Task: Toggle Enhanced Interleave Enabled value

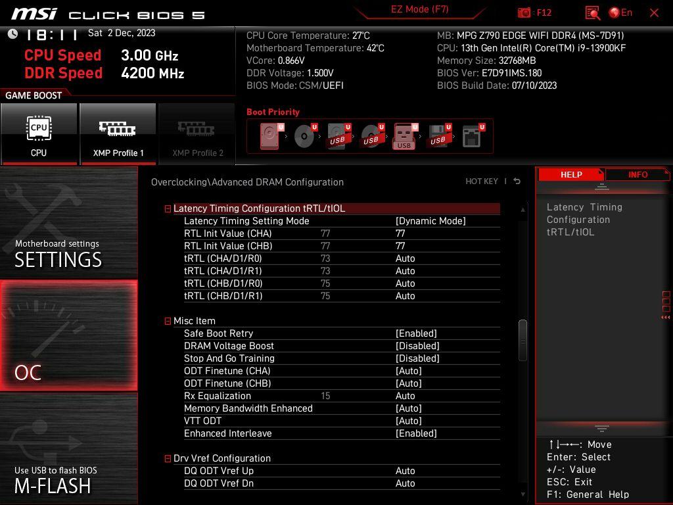Action: [416, 434]
